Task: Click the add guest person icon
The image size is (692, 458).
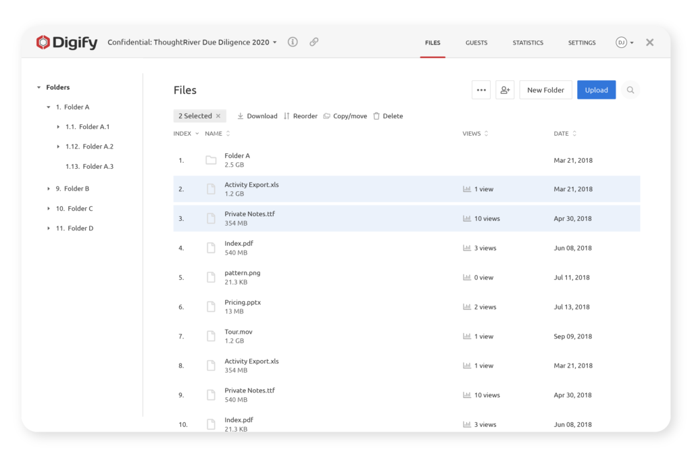Action: point(505,90)
